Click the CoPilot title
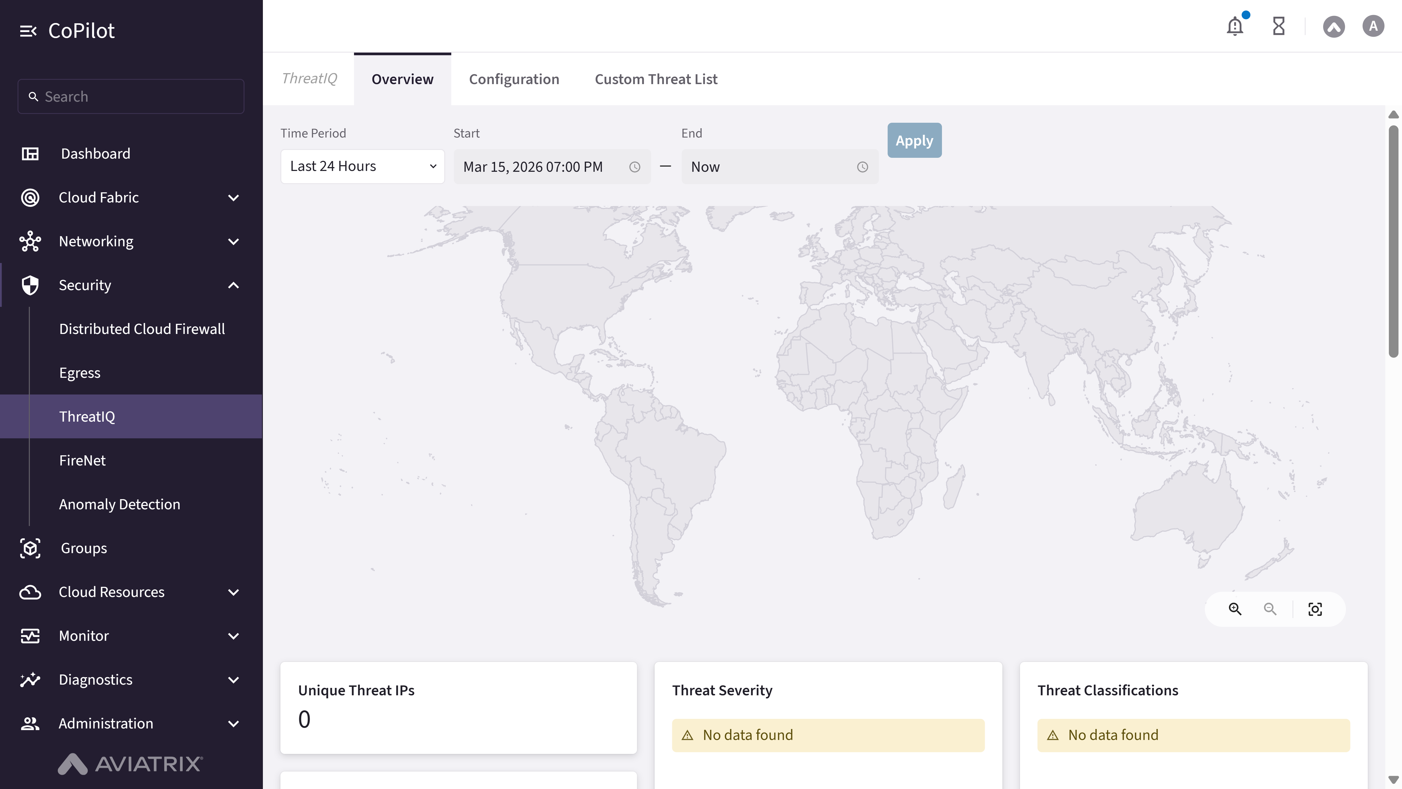 tap(82, 31)
